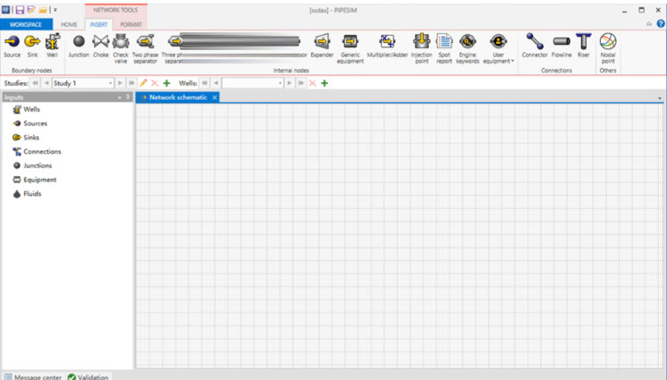
Task: Place a Nodal point
Action: coord(608,46)
